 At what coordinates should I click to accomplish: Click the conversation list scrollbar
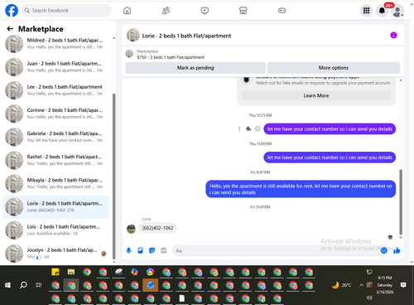point(114,176)
